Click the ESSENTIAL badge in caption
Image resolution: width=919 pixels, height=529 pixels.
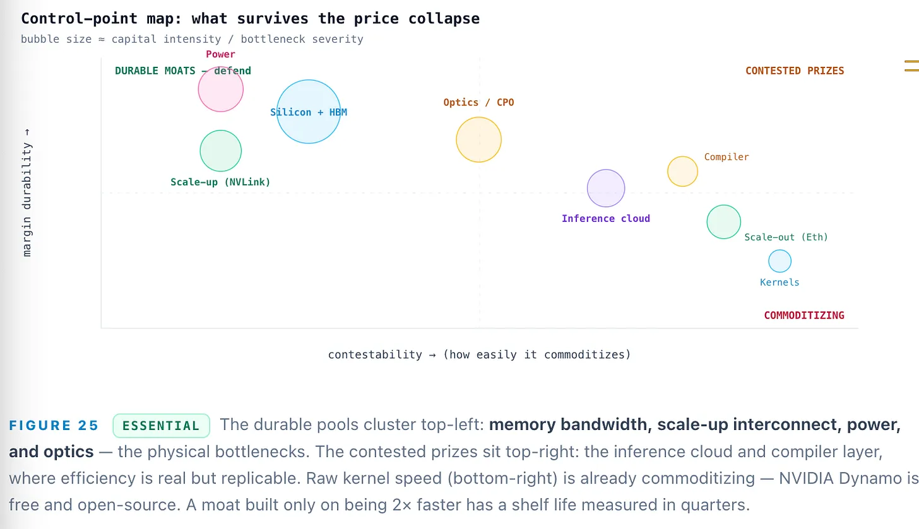click(161, 426)
